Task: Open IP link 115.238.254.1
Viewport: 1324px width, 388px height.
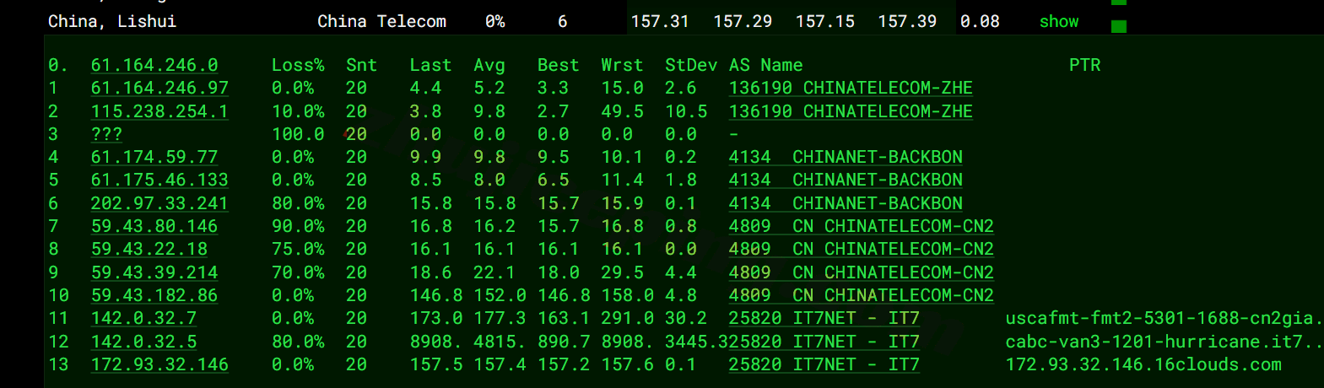Action: (159, 111)
